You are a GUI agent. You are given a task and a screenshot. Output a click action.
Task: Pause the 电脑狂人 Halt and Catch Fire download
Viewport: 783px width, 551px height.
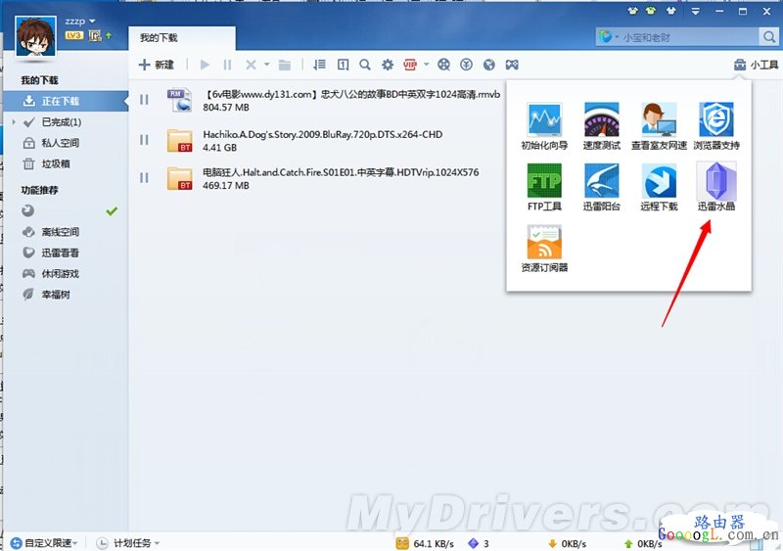144,177
